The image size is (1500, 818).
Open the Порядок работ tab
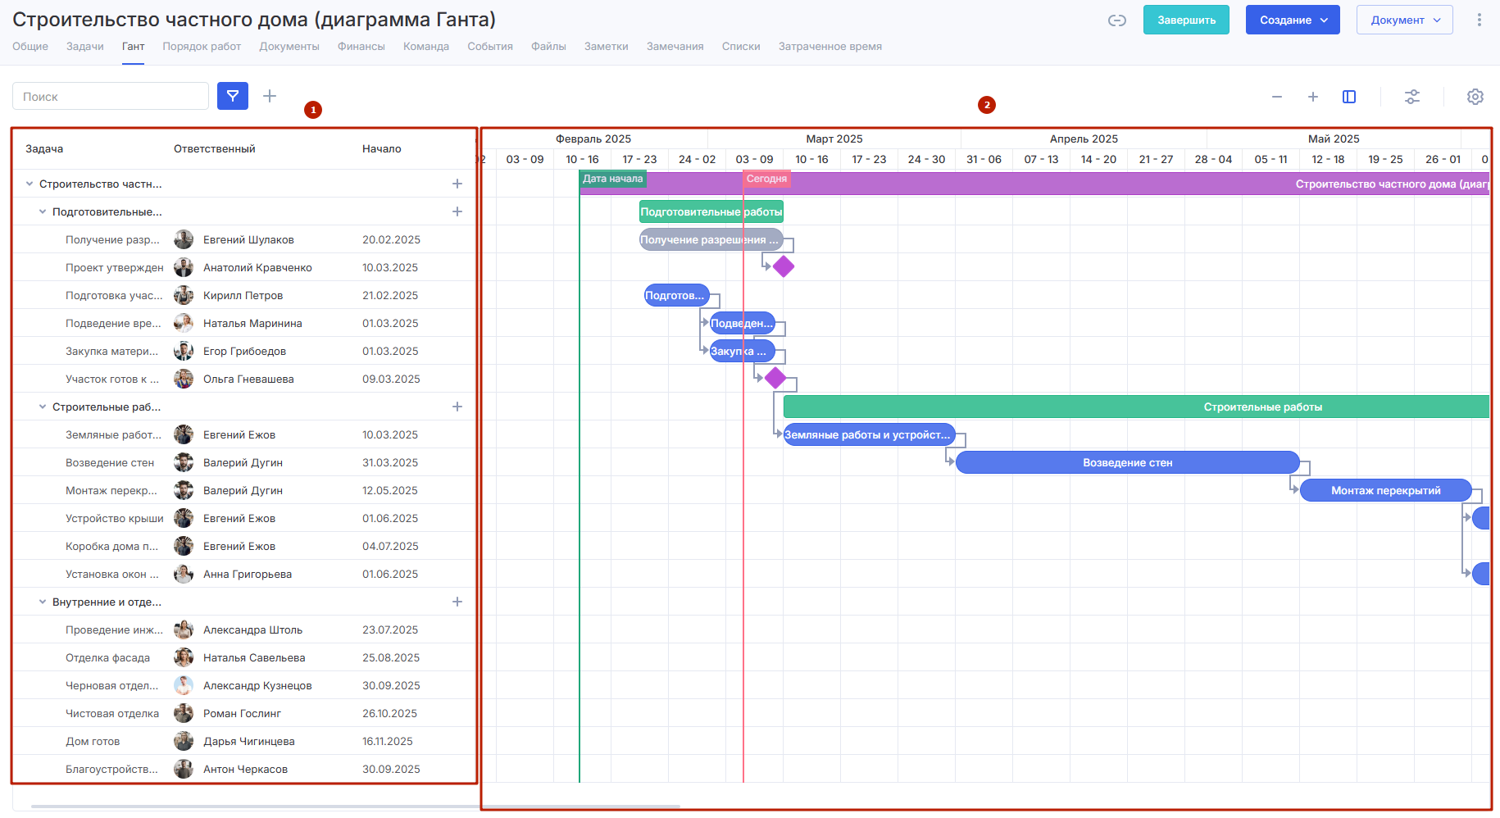[x=202, y=46]
